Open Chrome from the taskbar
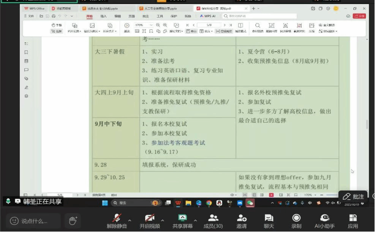 tap(209, 203)
